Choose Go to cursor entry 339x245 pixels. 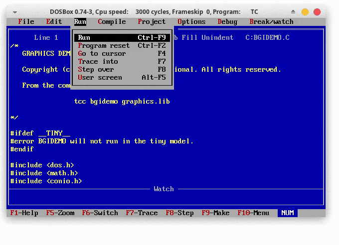[122, 54]
